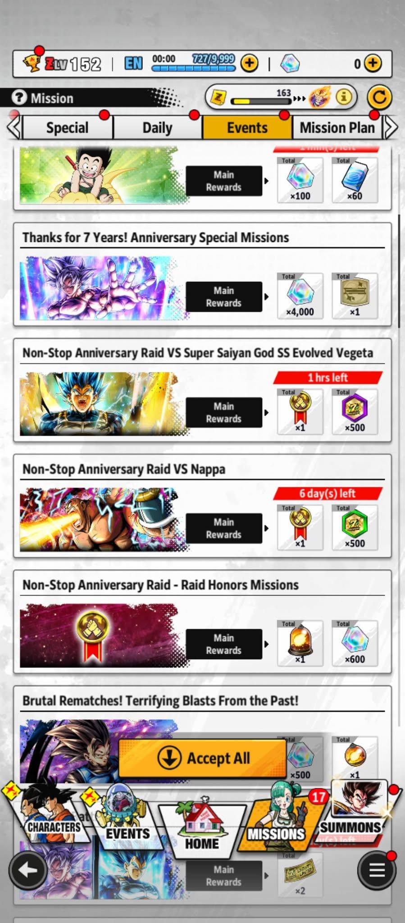This screenshot has width=405, height=923.
Task: Switch to the Daily tab
Action: tap(157, 128)
